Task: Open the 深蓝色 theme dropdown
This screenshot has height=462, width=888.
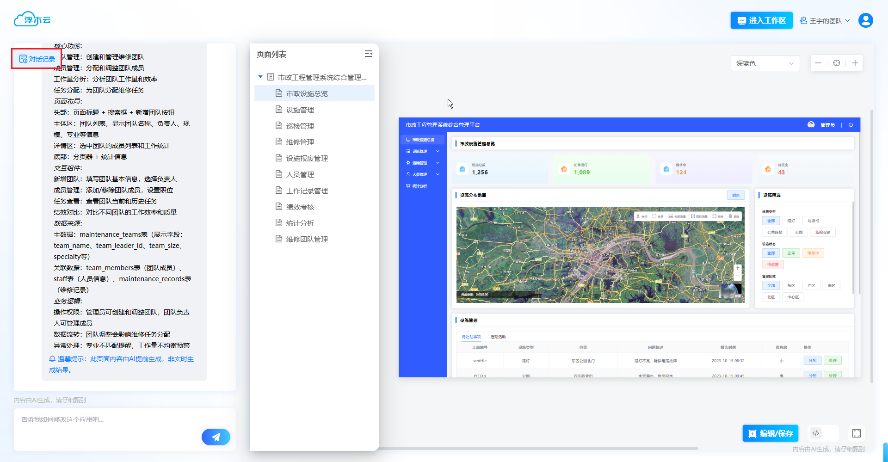Action: 765,63
